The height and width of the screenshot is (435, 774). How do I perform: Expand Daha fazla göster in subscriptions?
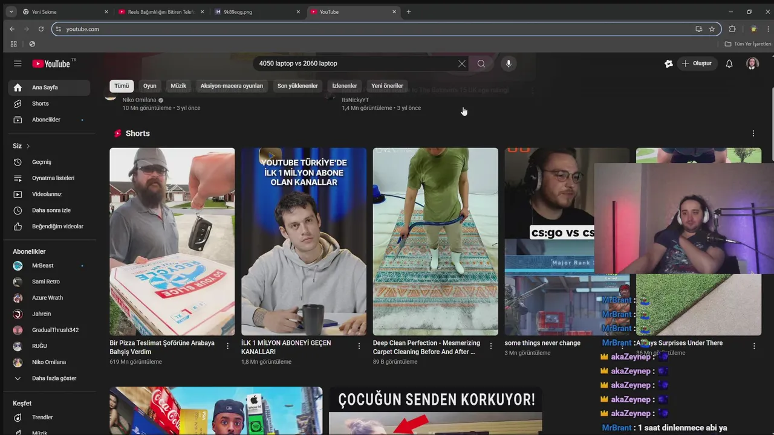coord(48,378)
